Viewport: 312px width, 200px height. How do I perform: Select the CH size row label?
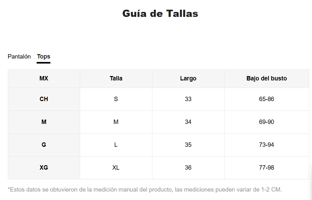coord(44,99)
